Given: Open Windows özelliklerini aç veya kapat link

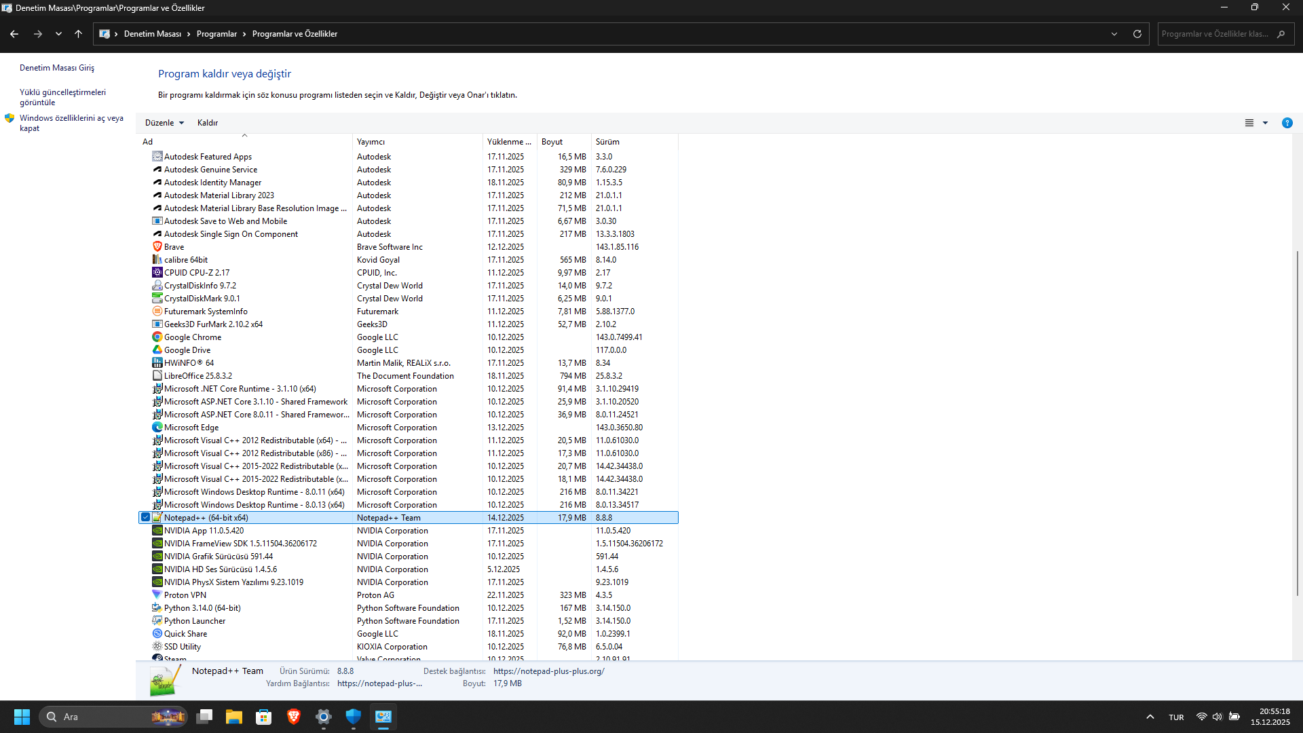Looking at the screenshot, I should pyautogui.click(x=71, y=123).
